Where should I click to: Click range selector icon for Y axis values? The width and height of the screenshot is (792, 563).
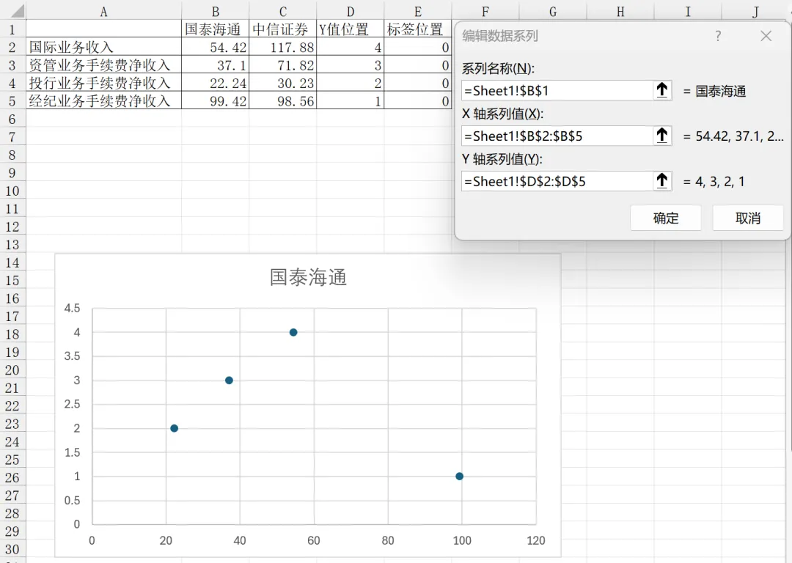click(x=661, y=181)
